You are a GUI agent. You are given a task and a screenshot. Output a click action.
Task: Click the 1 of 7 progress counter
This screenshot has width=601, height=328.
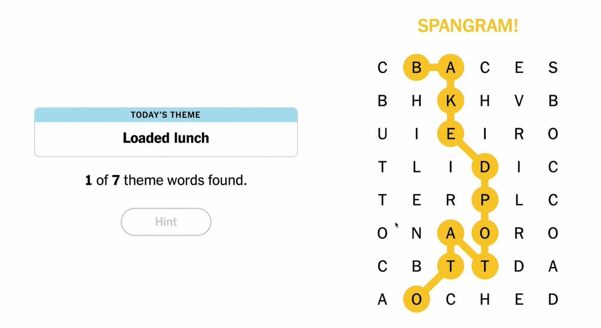(165, 180)
